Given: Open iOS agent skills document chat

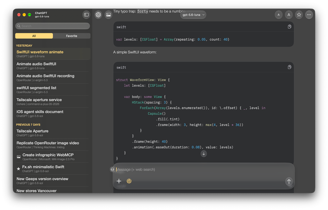Looking at the screenshot, I should [x=52, y=114].
